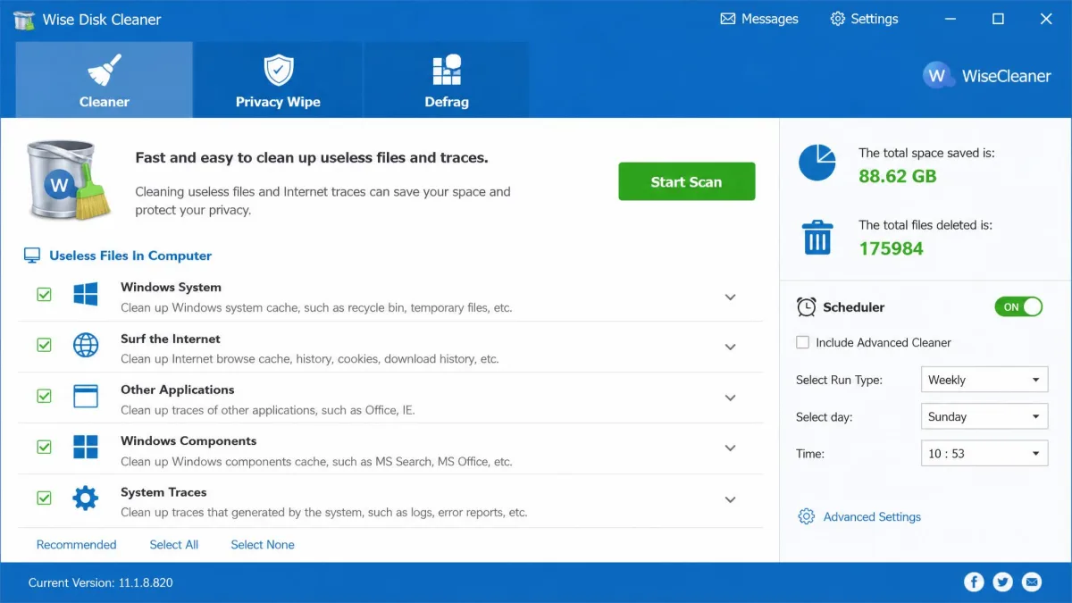Close the Wise Disk Cleaner window
The image size is (1072, 603).
pyautogui.click(x=1046, y=19)
